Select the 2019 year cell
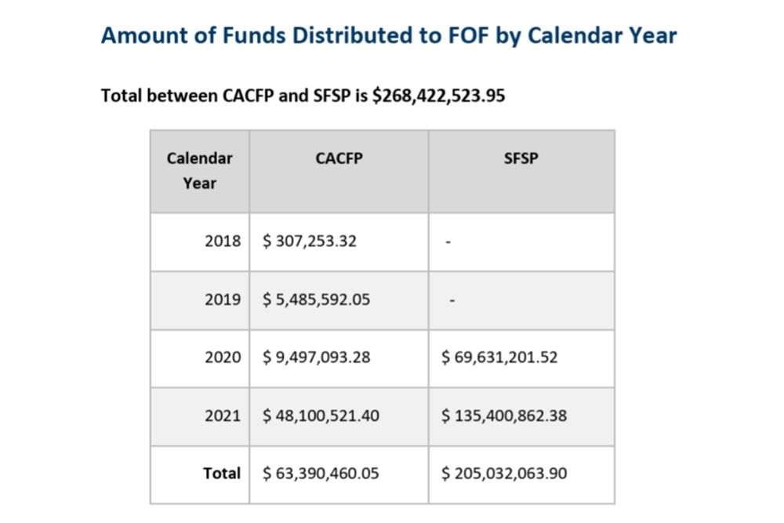784x523 pixels. [223, 300]
